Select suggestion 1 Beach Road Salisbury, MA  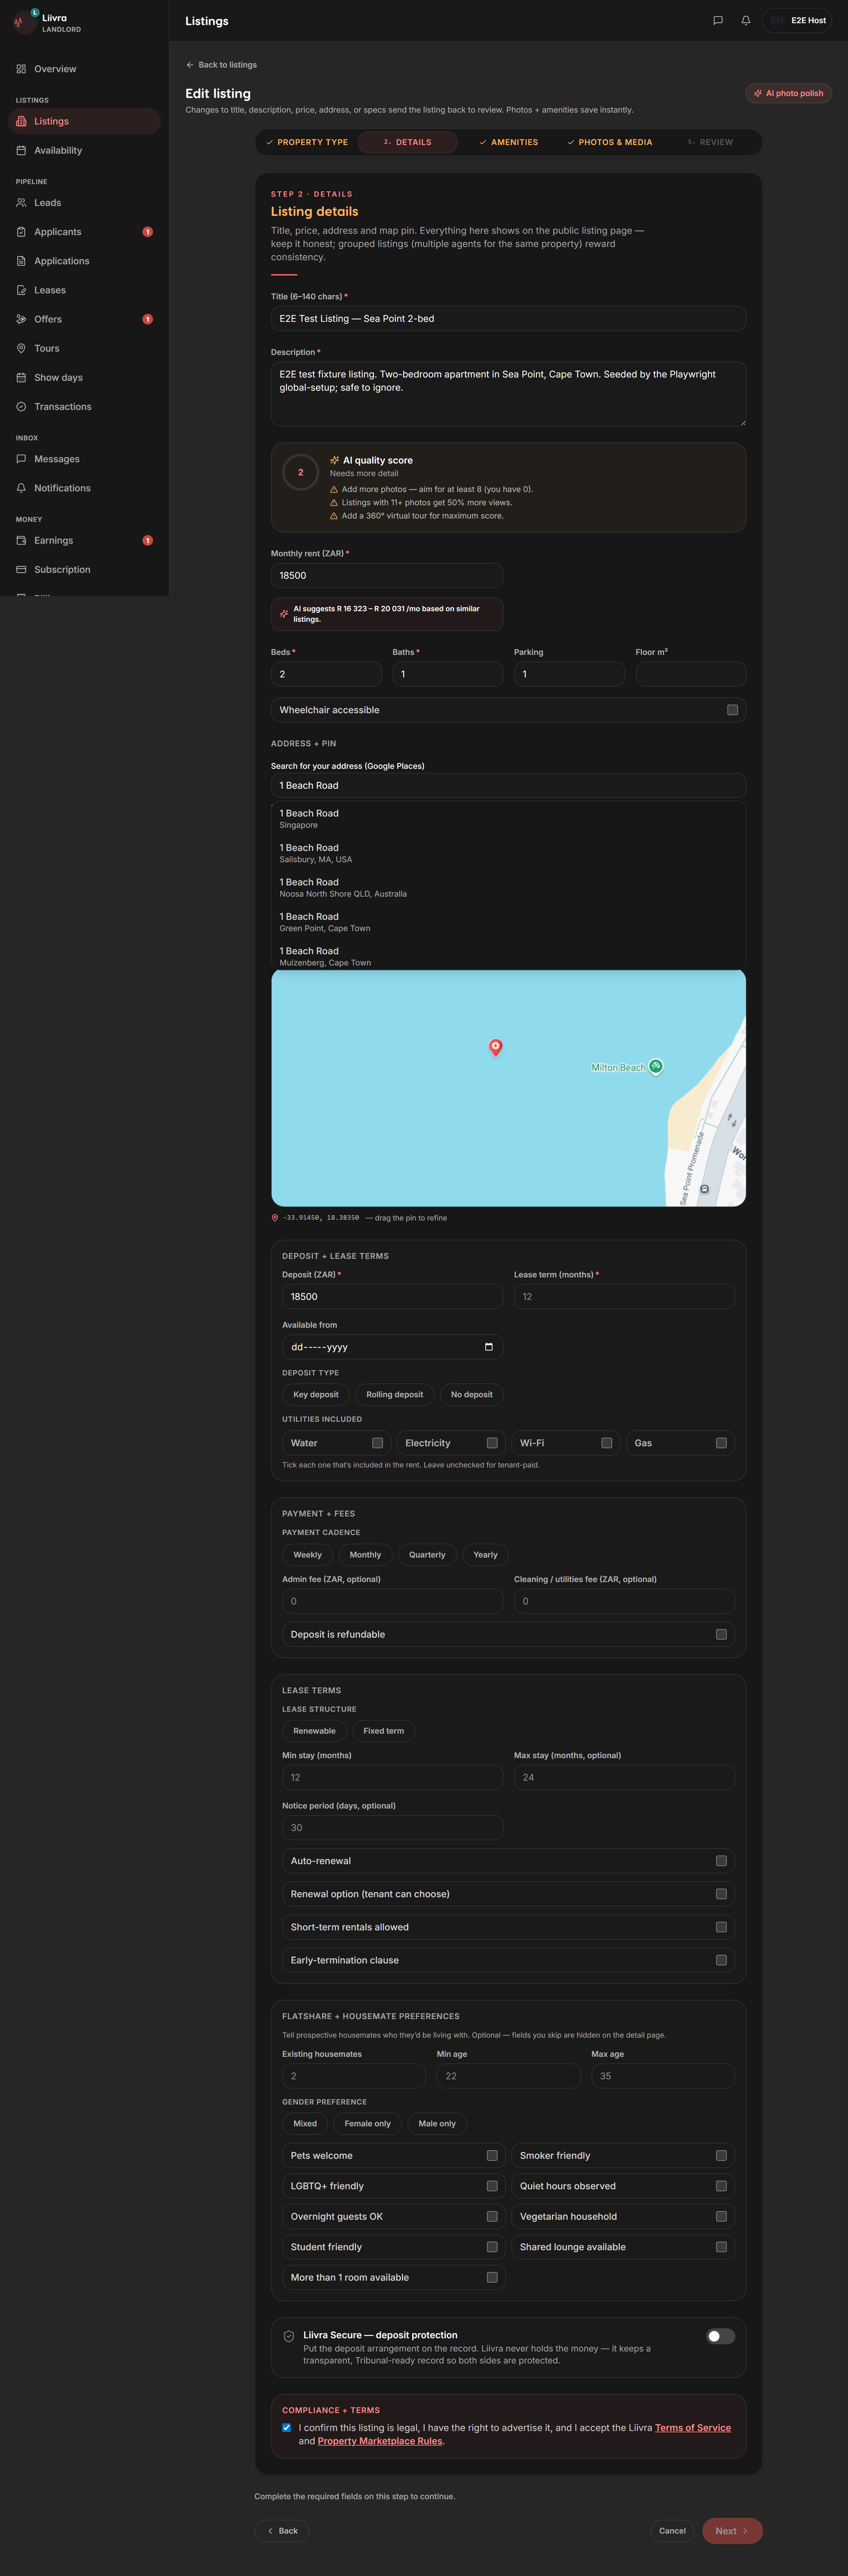(x=508, y=853)
